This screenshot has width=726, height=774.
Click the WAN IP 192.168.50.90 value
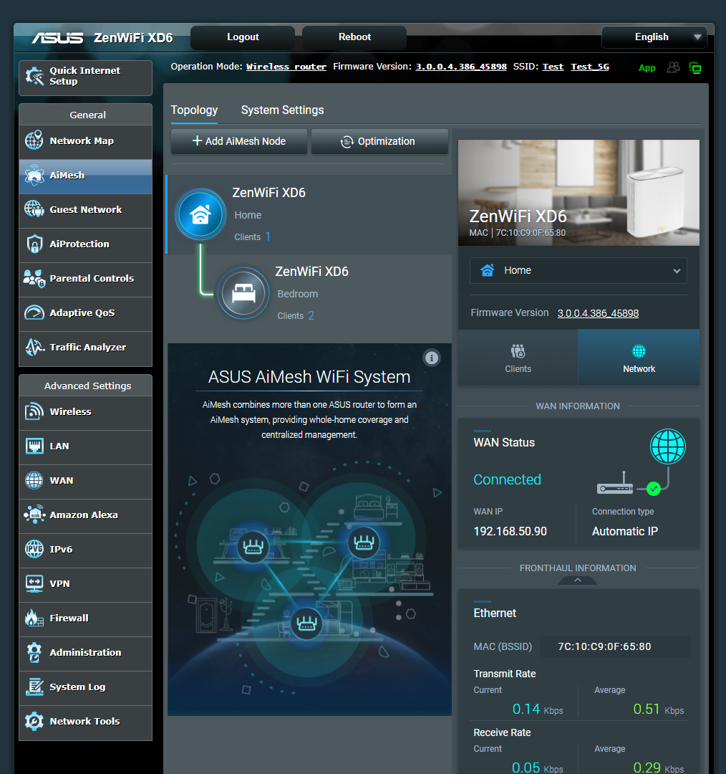[510, 531]
